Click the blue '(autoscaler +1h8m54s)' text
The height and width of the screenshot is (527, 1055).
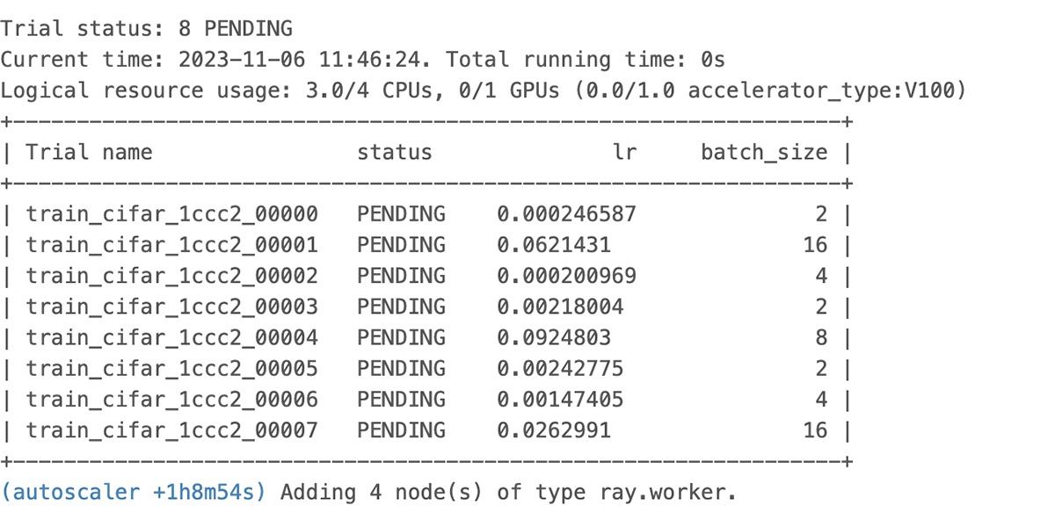[x=134, y=492]
